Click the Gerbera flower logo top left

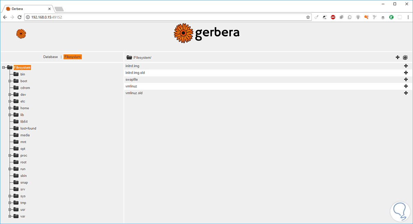click(x=21, y=33)
